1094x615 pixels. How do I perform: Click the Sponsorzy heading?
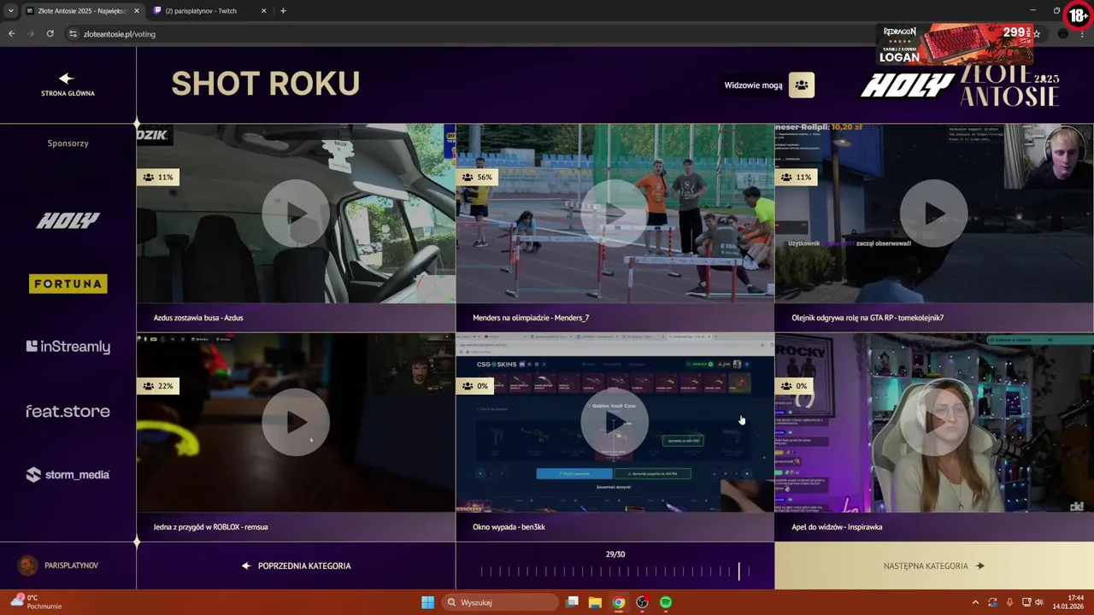pyautogui.click(x=68, y=143)
